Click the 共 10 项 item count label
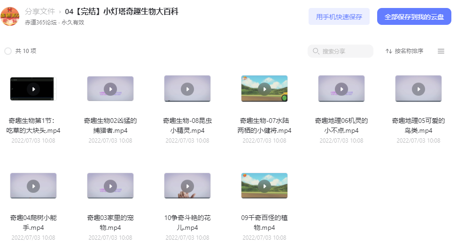This screenshot has height=250, width=457. point(26,51)
